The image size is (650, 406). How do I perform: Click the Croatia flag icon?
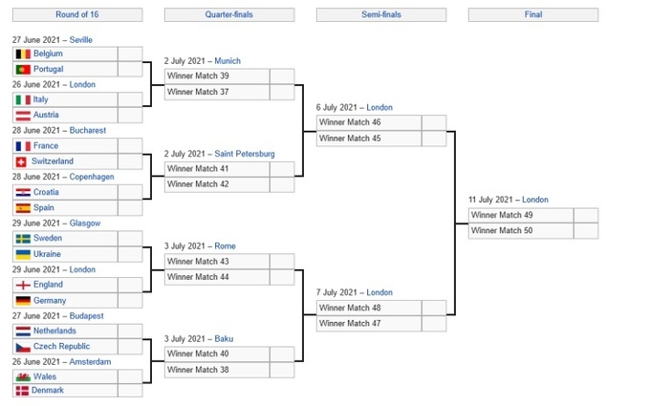pyautogui.click(x=24, y=192)
